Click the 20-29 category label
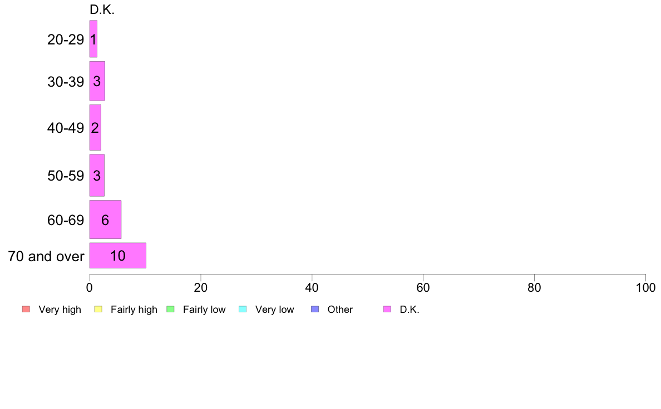 click(66, 39)
